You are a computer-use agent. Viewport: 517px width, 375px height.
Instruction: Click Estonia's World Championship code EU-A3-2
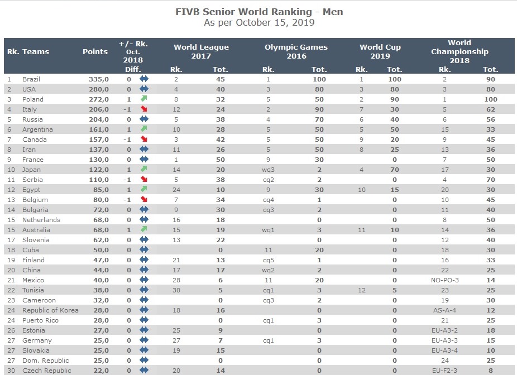click(x=445, y=330)
